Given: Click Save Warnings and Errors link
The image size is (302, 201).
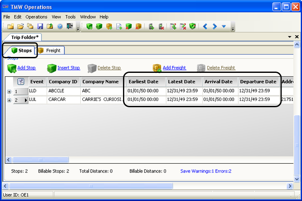Looking at the screenshot, I should (205, 171).
